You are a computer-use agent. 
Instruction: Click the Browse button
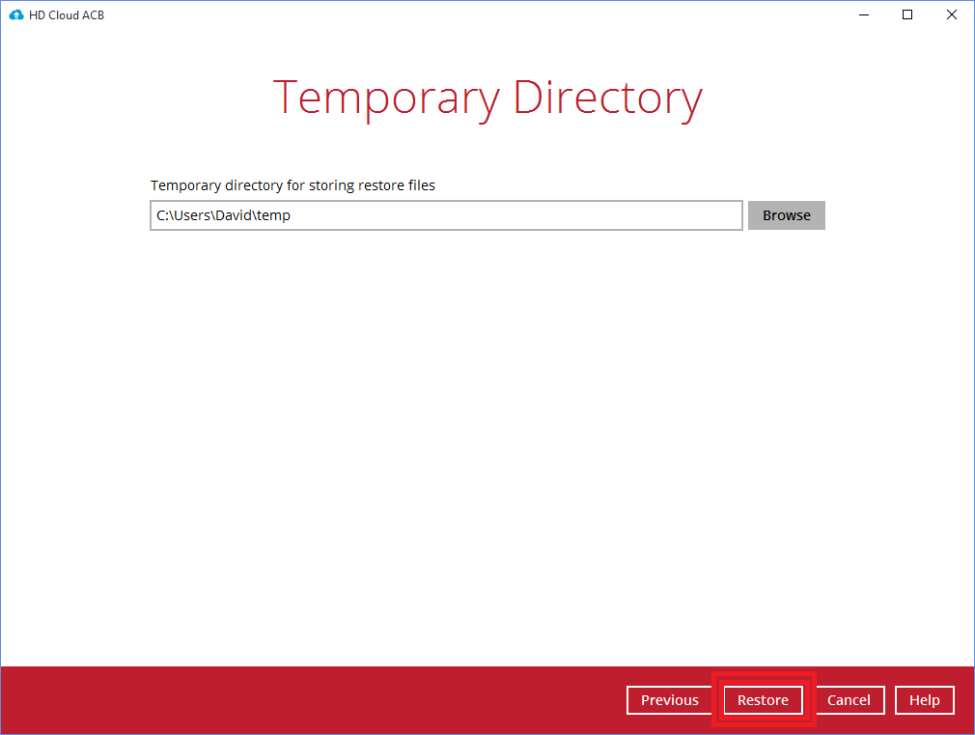click(x=786, y=215)
